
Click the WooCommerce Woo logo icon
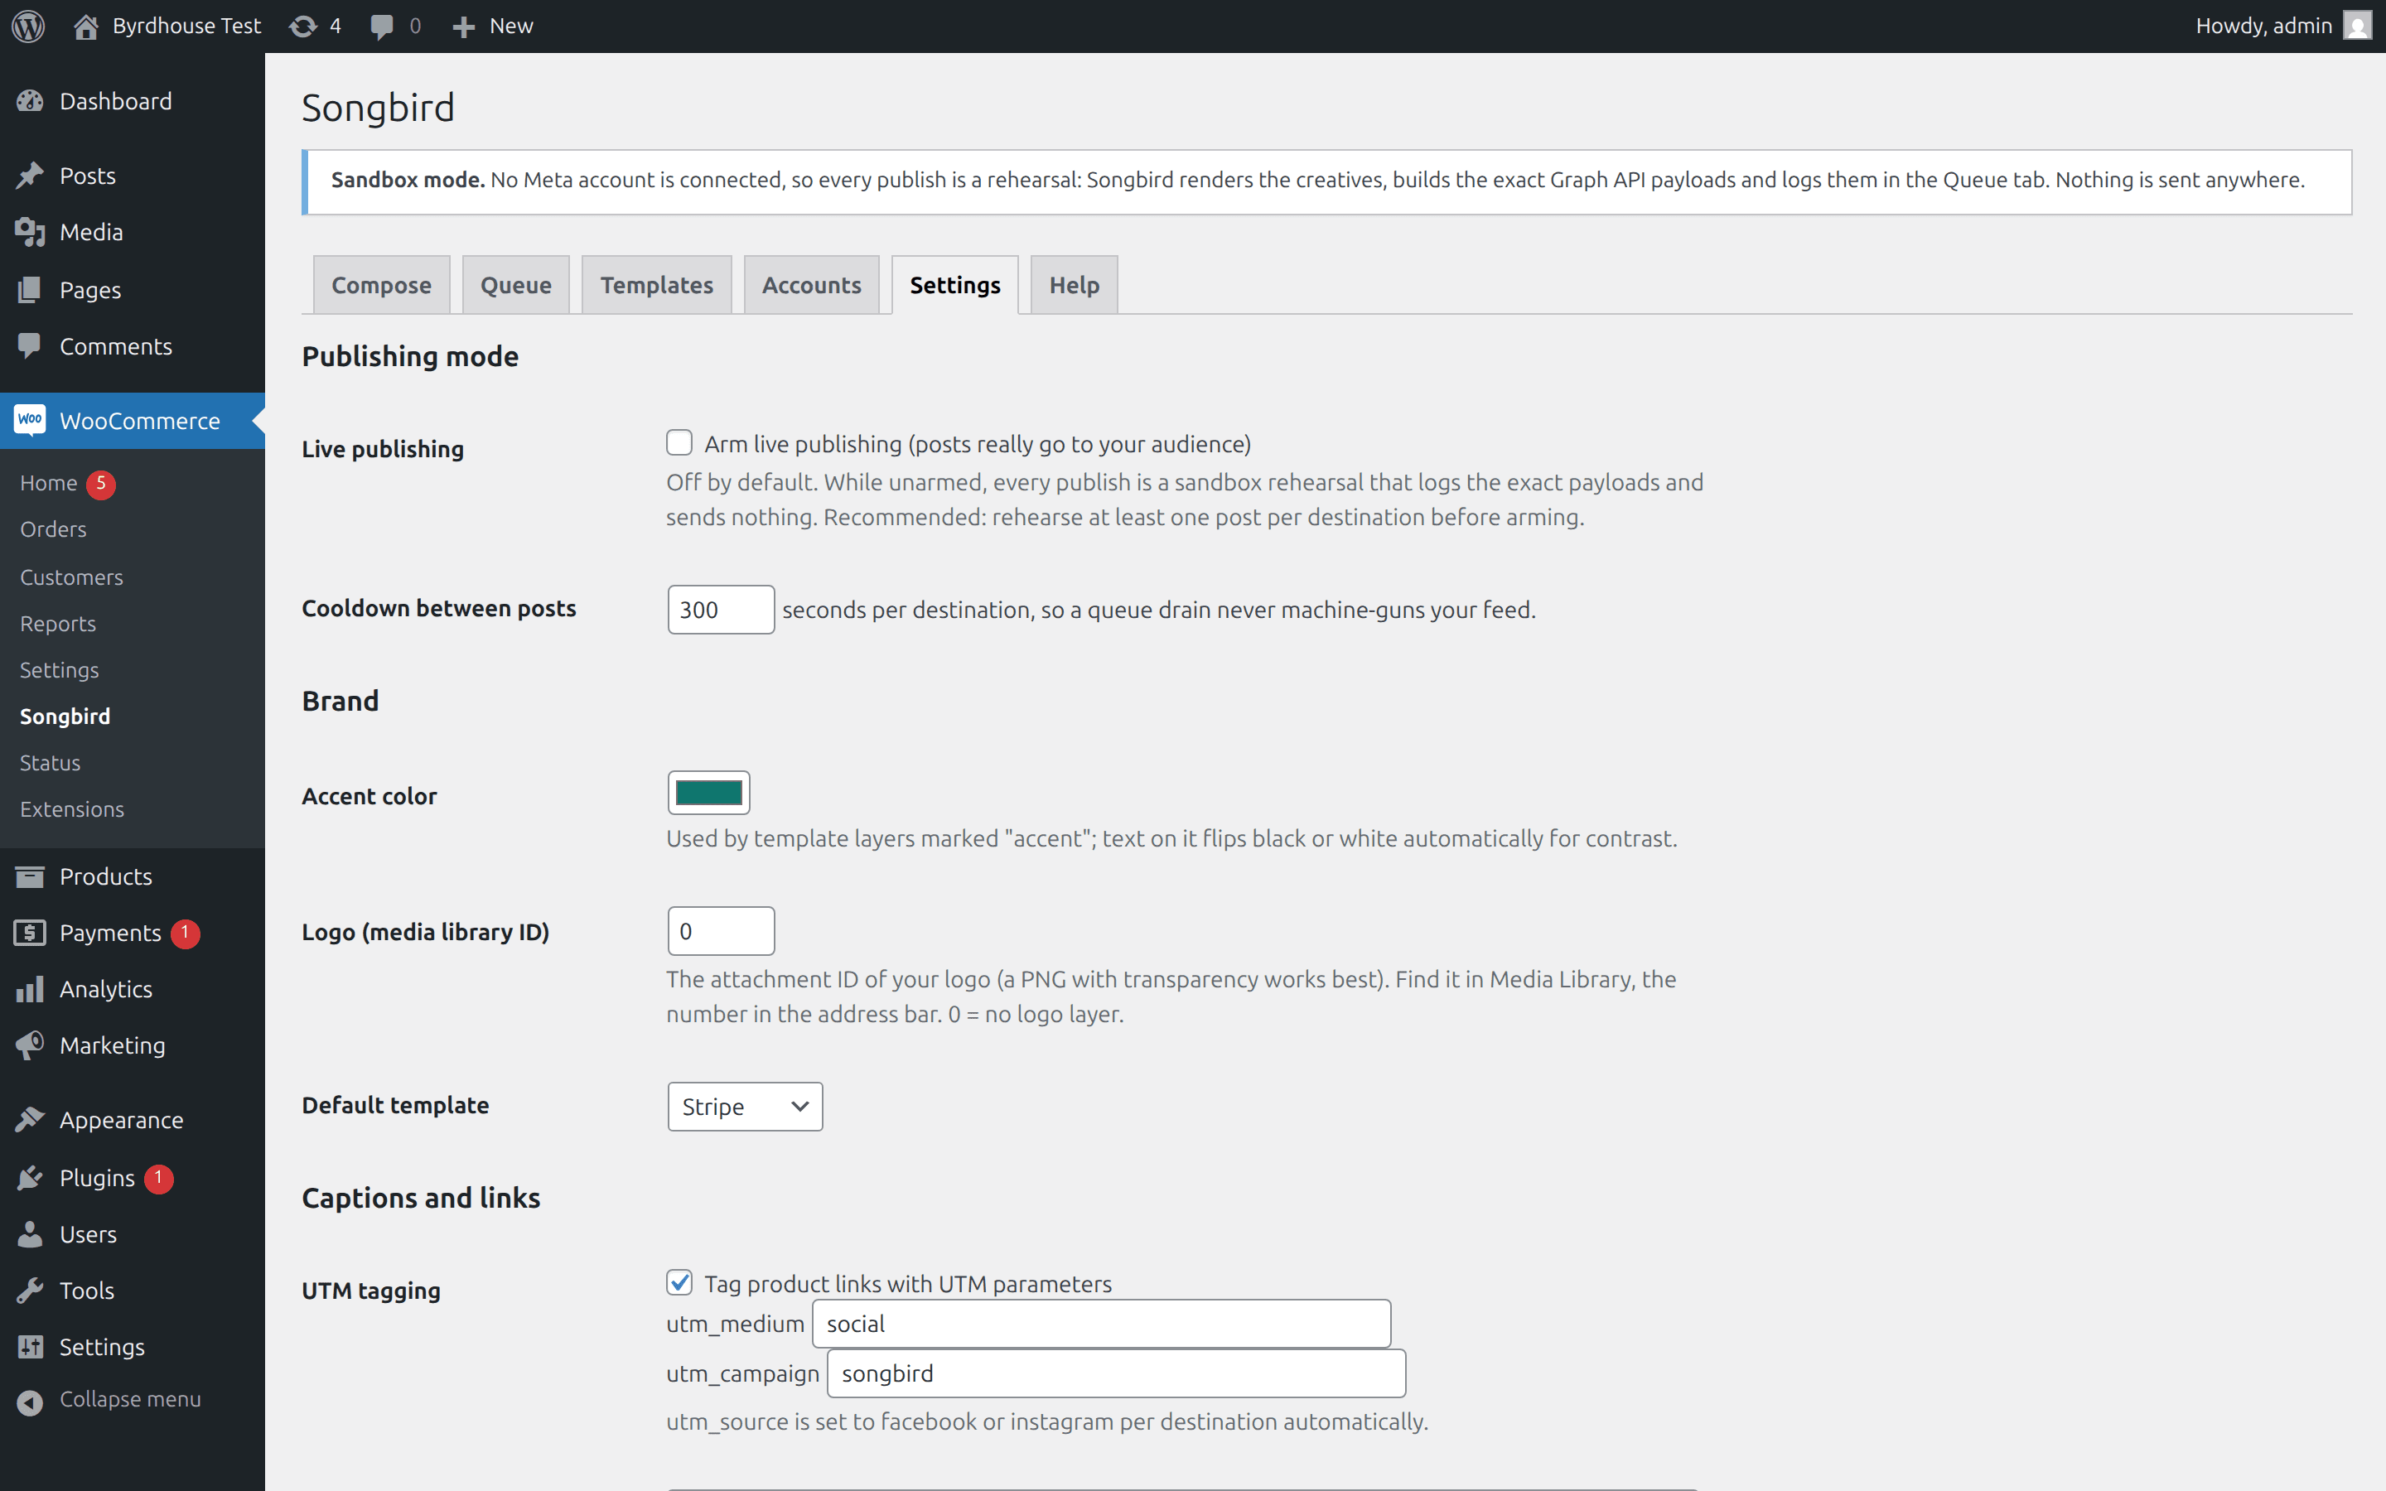click(31, 420)
